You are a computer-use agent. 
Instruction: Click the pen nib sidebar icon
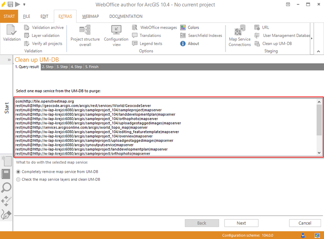(x=6, y=214)
